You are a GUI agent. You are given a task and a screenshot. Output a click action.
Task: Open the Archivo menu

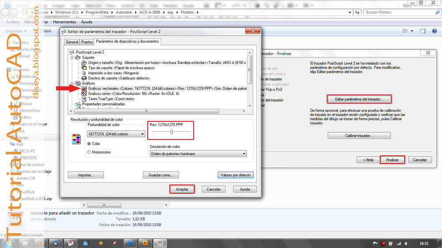click(x=13, y=22)
